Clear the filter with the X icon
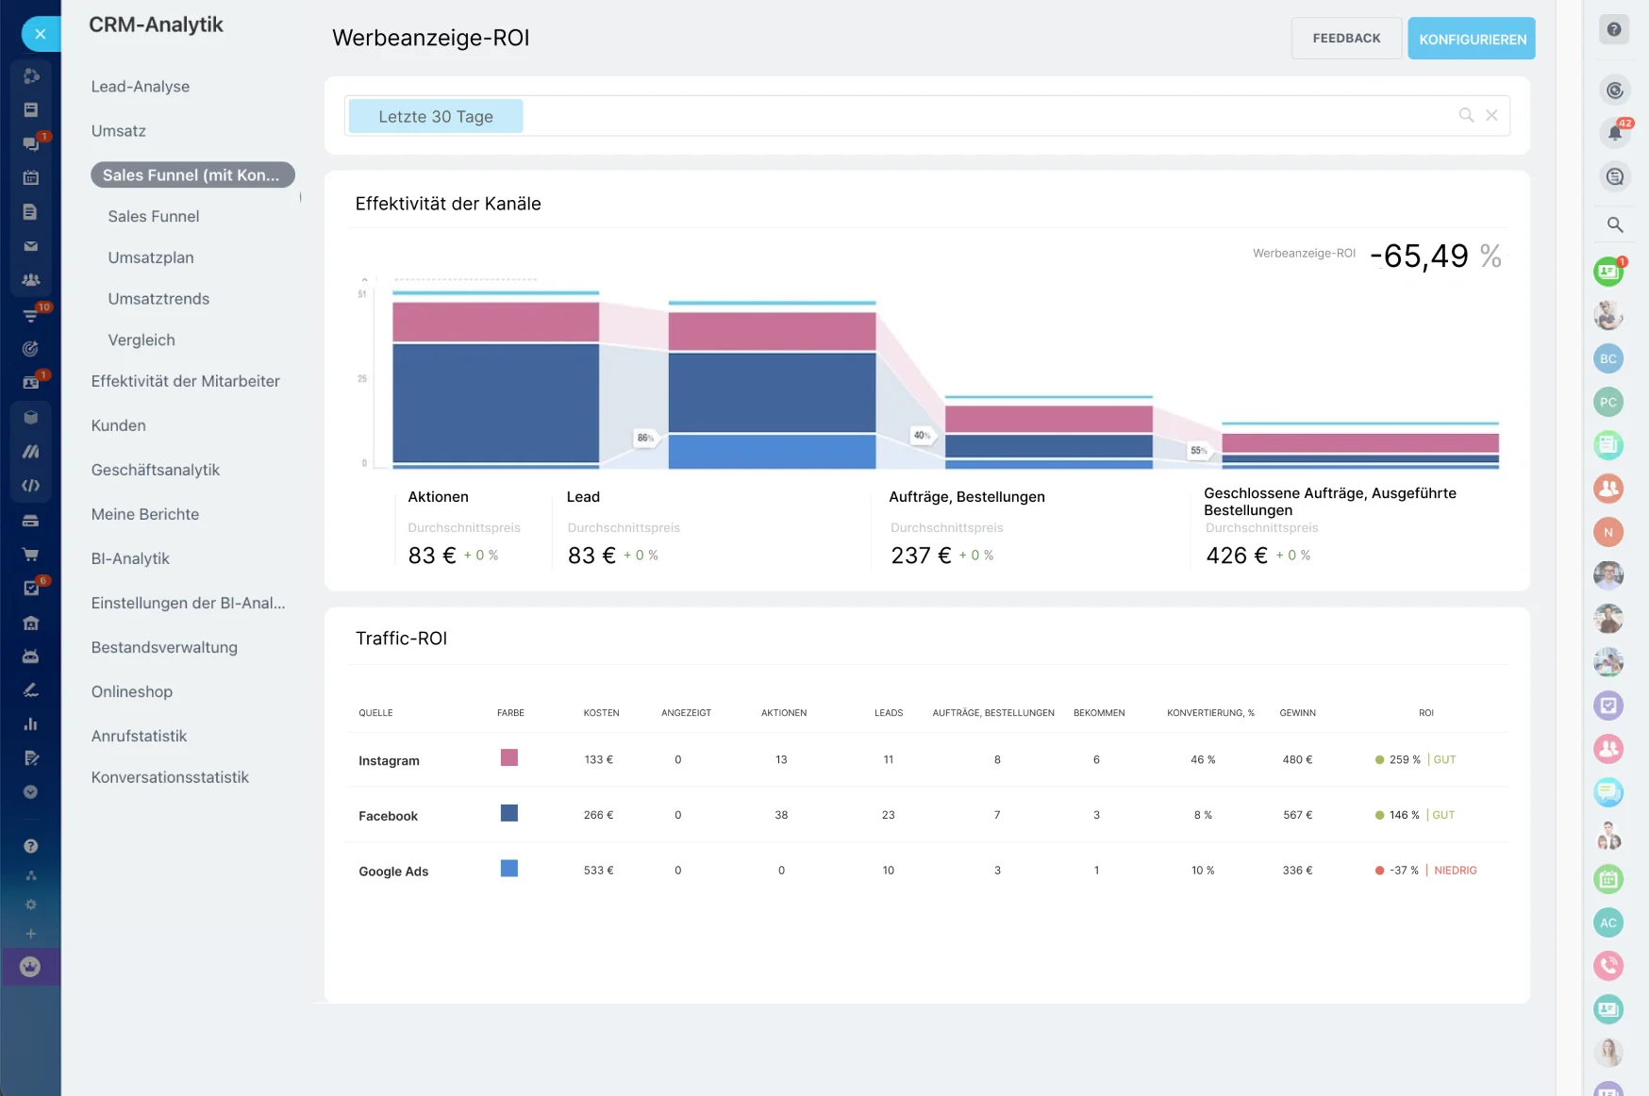 pos(1491,115)
